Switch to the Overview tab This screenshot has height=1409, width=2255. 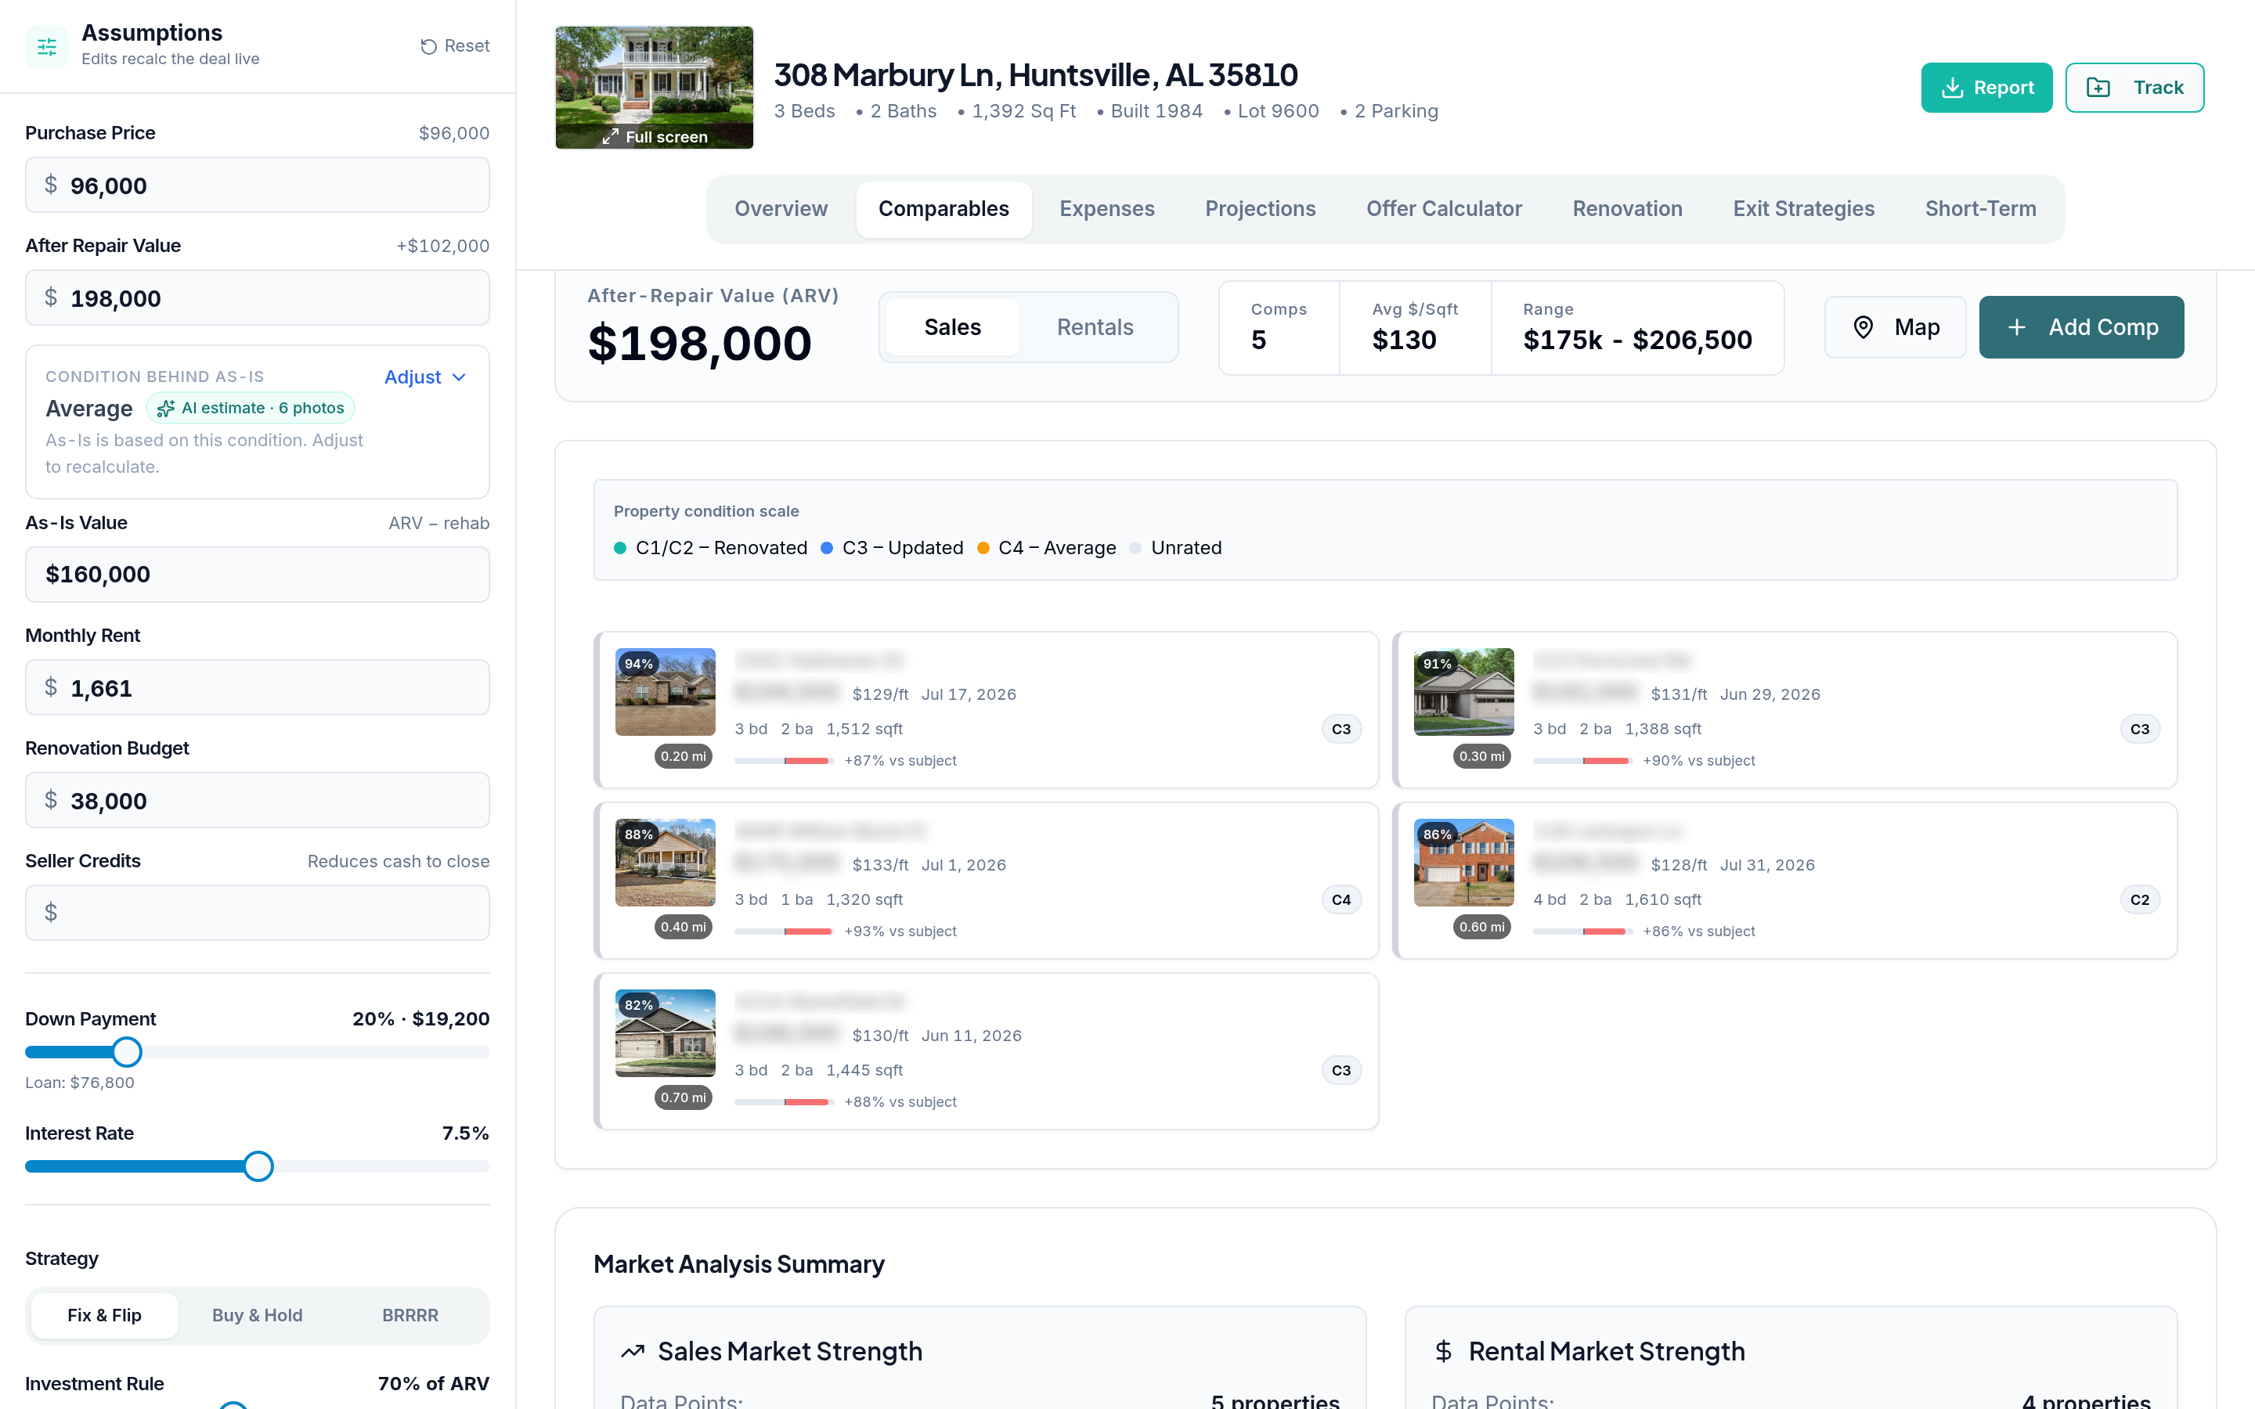coord(781,209)
